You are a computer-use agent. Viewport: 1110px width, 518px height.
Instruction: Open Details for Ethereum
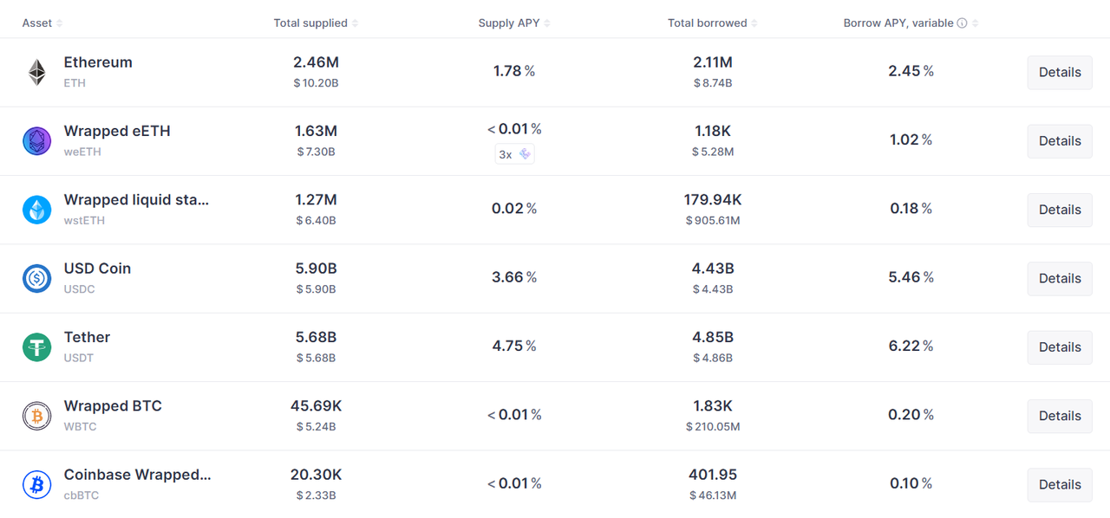[x=1059, y=72]
